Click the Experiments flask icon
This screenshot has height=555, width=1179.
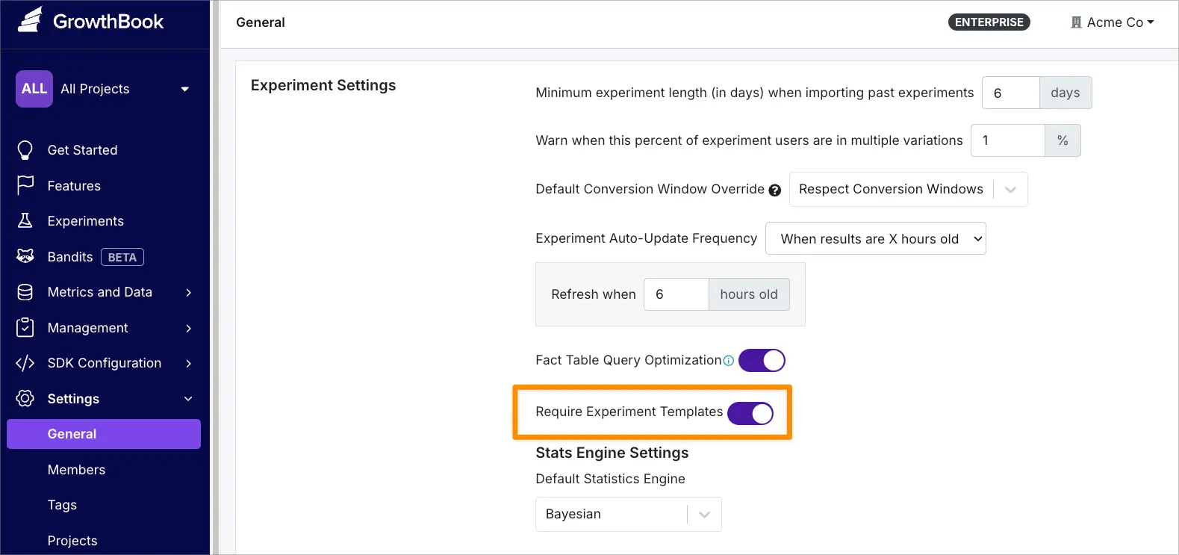point(25,220)
